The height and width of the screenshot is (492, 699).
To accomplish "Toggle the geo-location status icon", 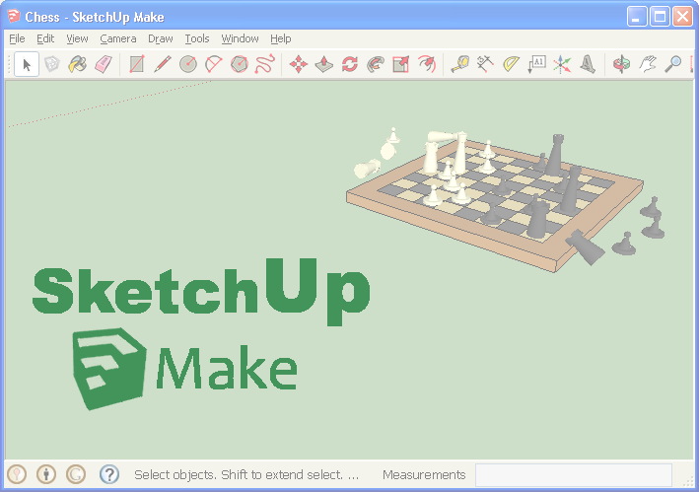I will (17, 474).
